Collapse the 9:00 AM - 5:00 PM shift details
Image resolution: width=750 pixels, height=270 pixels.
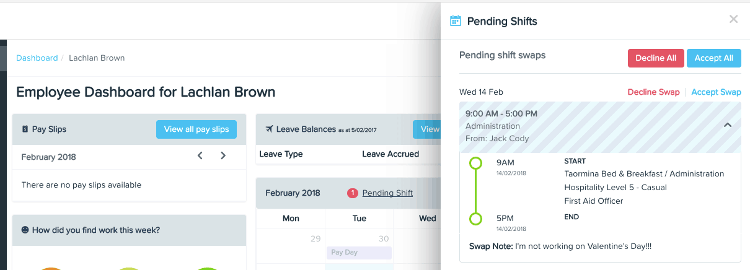(x=728, y=125)
